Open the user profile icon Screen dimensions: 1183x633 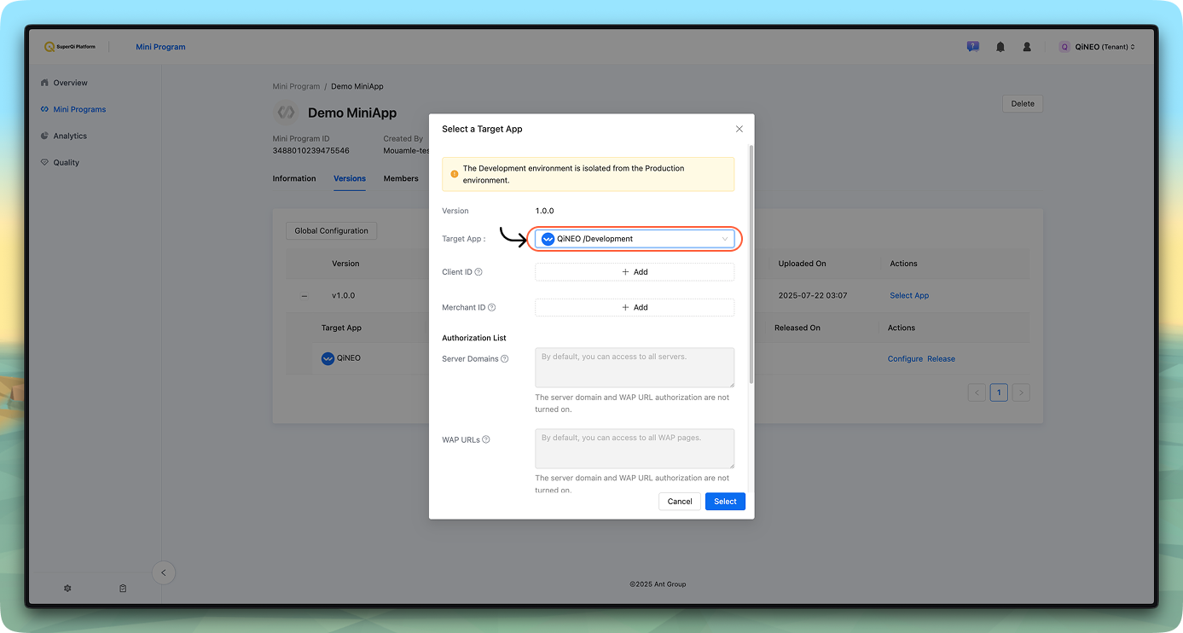click(x=1027, y=47)
